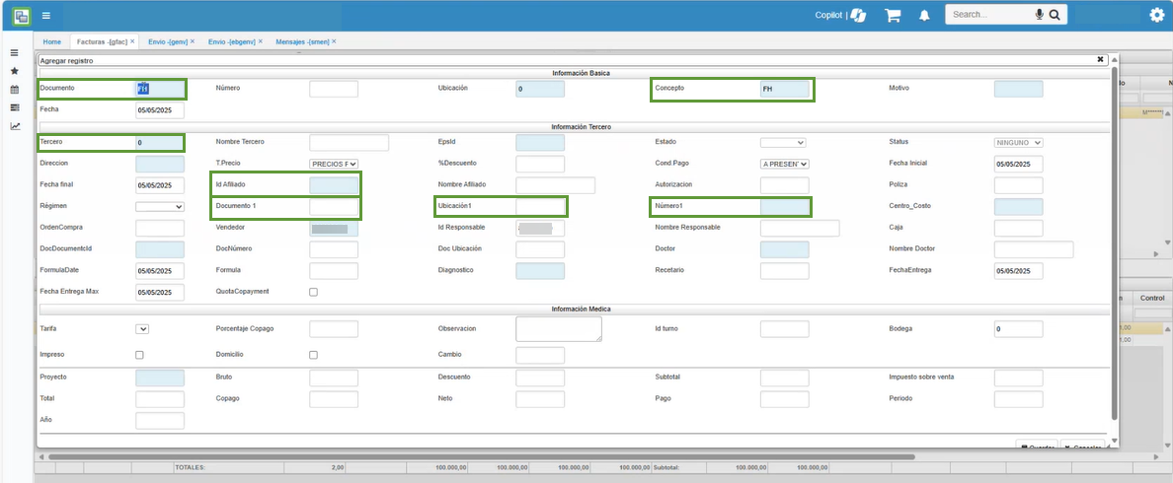Screen dimensions: 1173x483
Task: Click the shopping cart icon
Action: coord(893,15)
